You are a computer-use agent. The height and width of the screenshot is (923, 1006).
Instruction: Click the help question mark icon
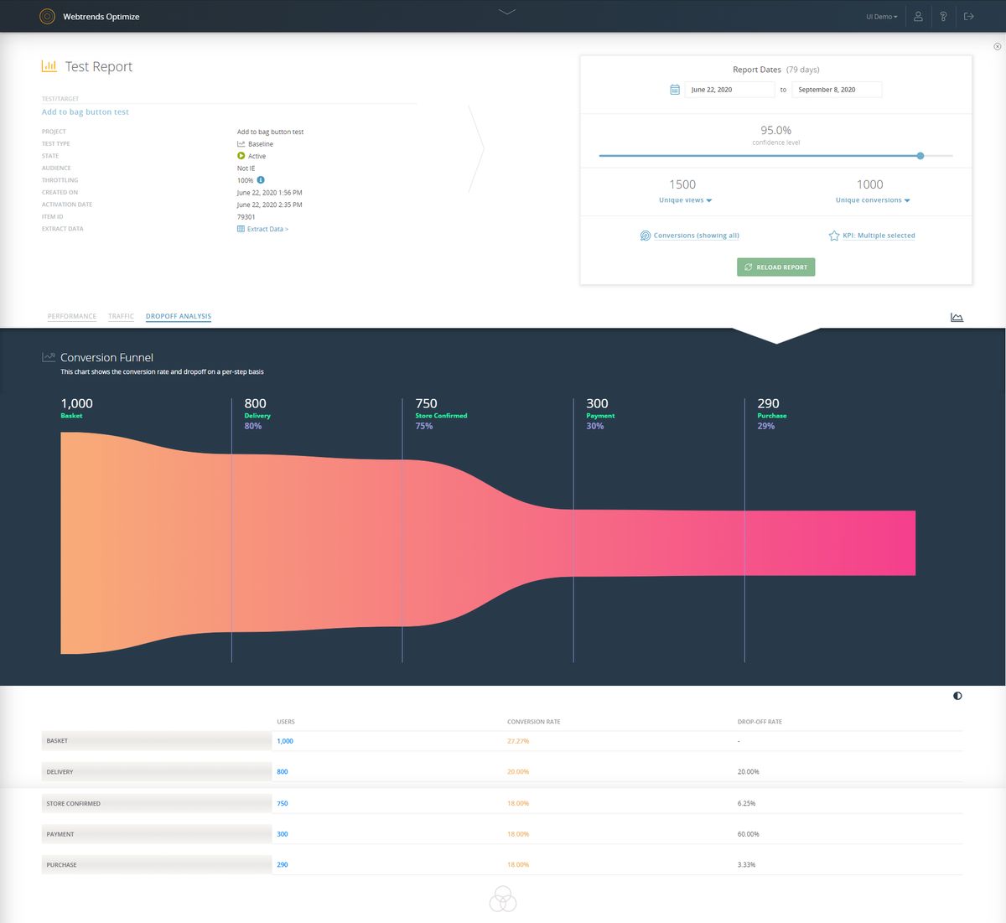point(943,16)
